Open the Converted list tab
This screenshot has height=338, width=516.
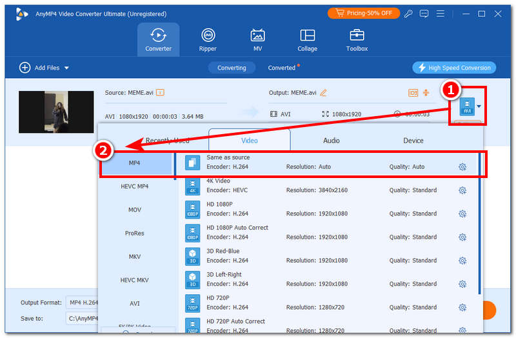coord(282,68)
